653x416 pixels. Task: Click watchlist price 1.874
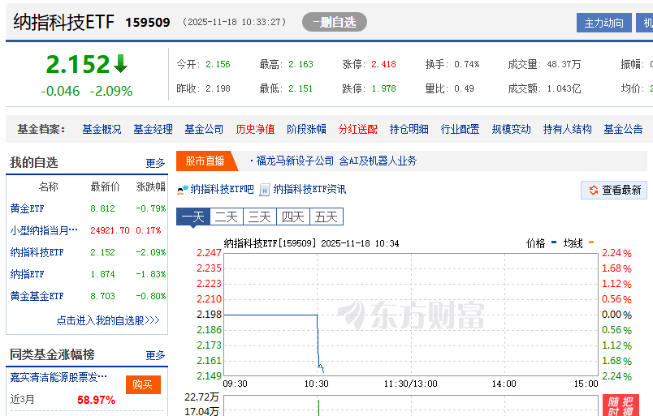tap(102, 274)
